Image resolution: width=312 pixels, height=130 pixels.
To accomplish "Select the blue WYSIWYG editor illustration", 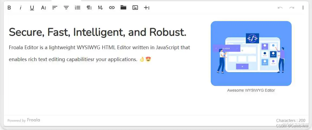I will pyautogui.click(x=251, y=54).
